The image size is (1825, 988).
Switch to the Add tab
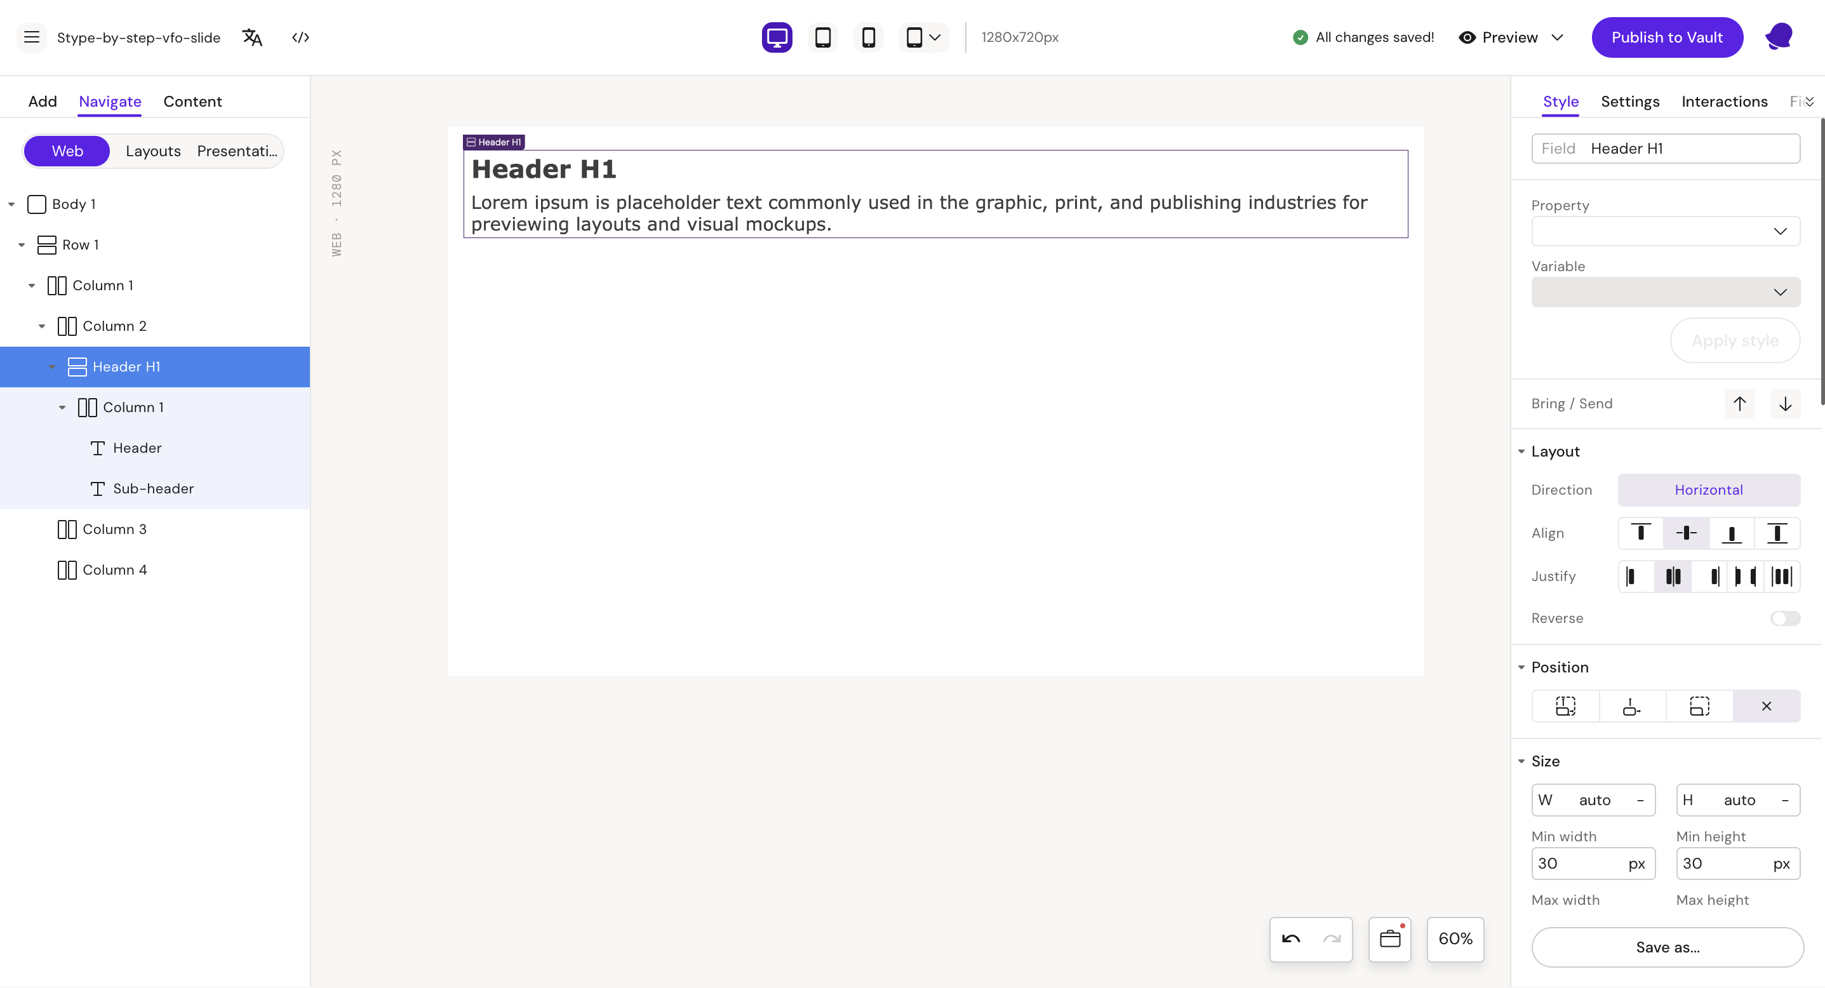pos(43,102)
